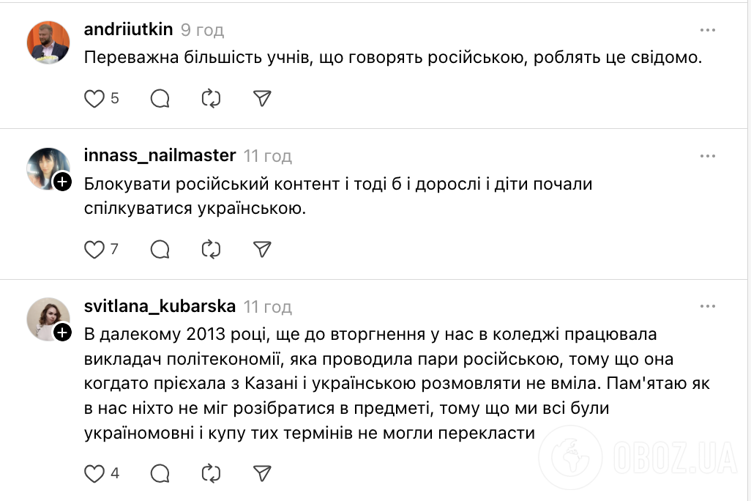Click the share arrow under innass_nailmaster's comment

click(x=261, y=249)
